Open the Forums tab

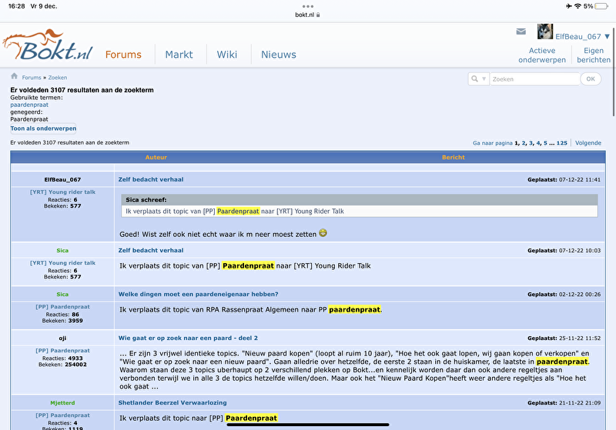123,55
